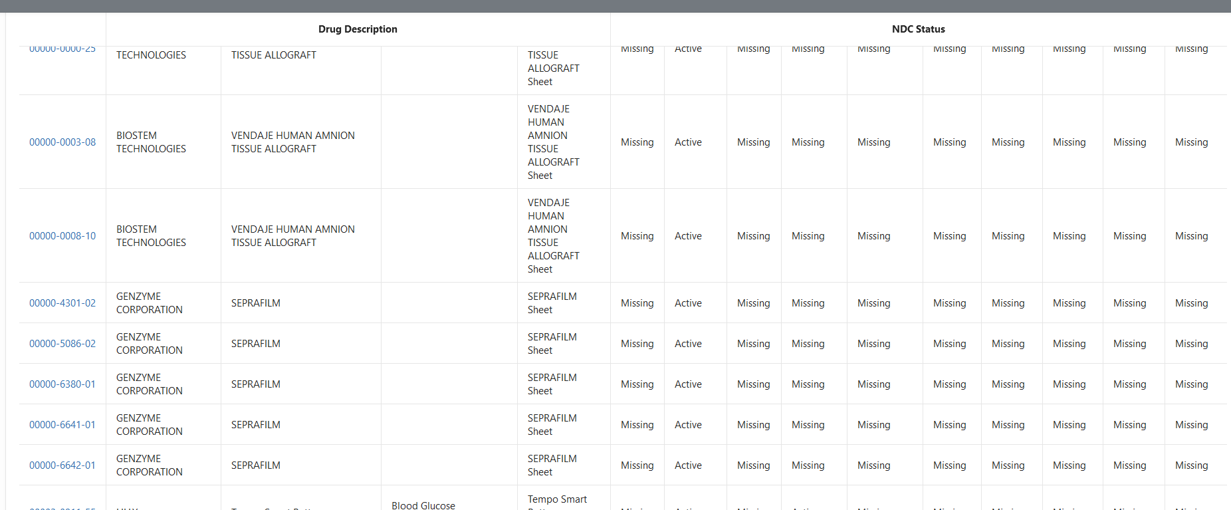The image size is (1231, 510).
Task: Click SEPRAFILM Sheet cell in 00000-6641-01 row
Action: (x=552, y=425)
